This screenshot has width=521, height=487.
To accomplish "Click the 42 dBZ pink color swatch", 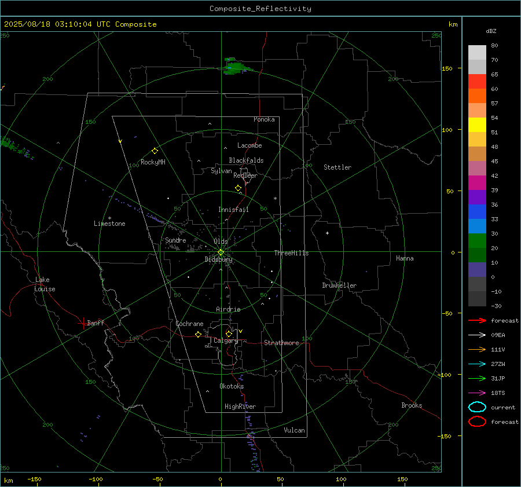I will (x=477, y=168).
